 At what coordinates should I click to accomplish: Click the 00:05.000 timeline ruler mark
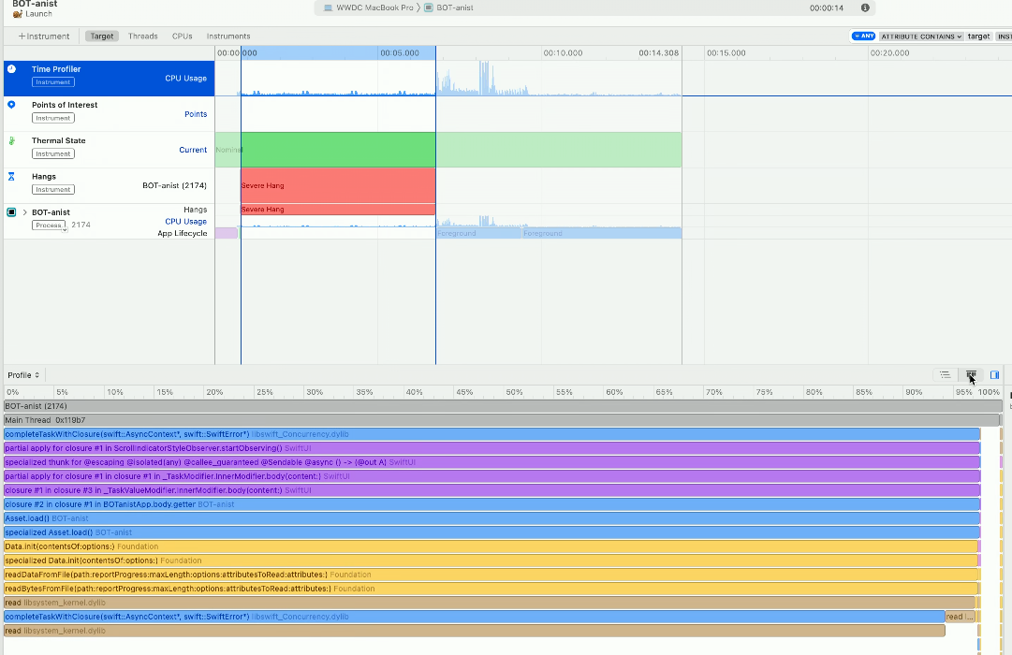pyautogui.click(x=400, y=53)
